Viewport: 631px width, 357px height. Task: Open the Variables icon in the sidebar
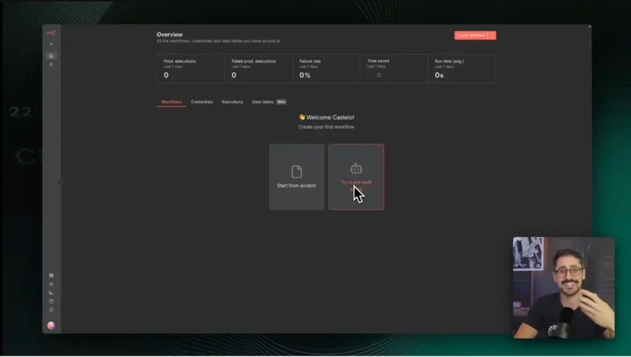(52, 284)
